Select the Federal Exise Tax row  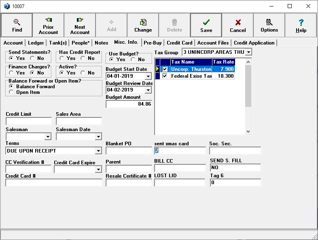(191, 76)
